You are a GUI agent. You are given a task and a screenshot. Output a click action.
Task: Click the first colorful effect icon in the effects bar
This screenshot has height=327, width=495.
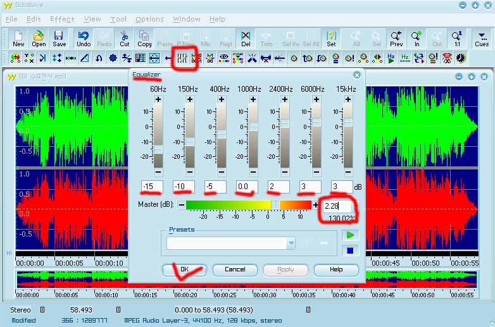[15, 58]
